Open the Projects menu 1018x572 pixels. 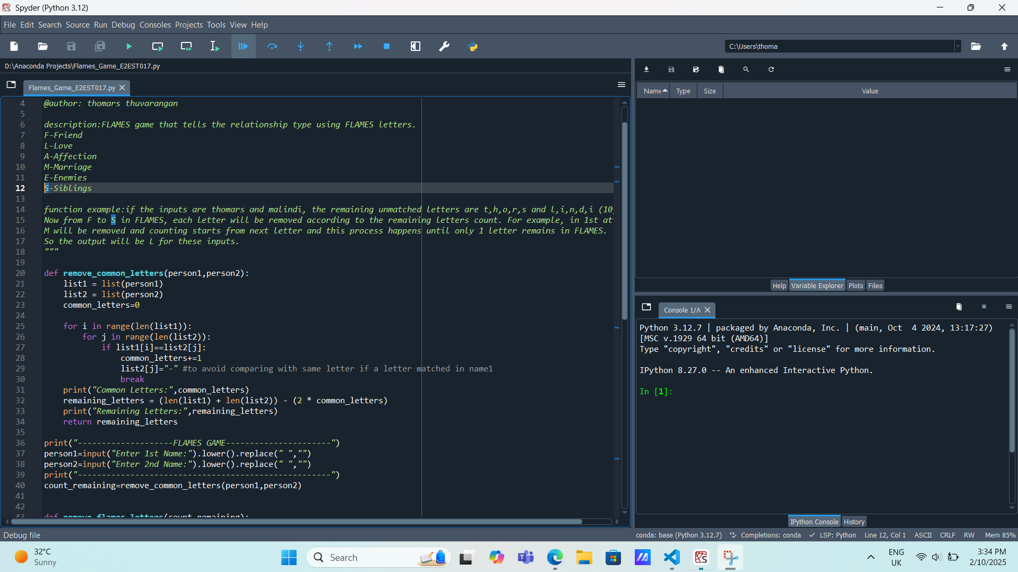pos(189,25)
